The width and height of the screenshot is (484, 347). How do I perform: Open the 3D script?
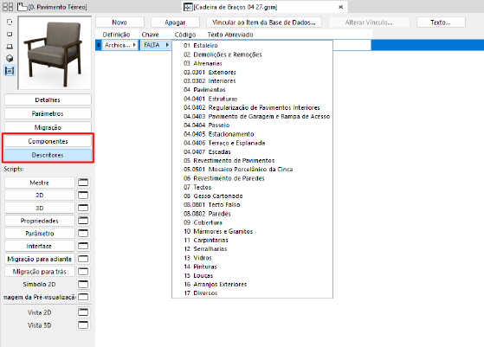(x=40, y=208)
